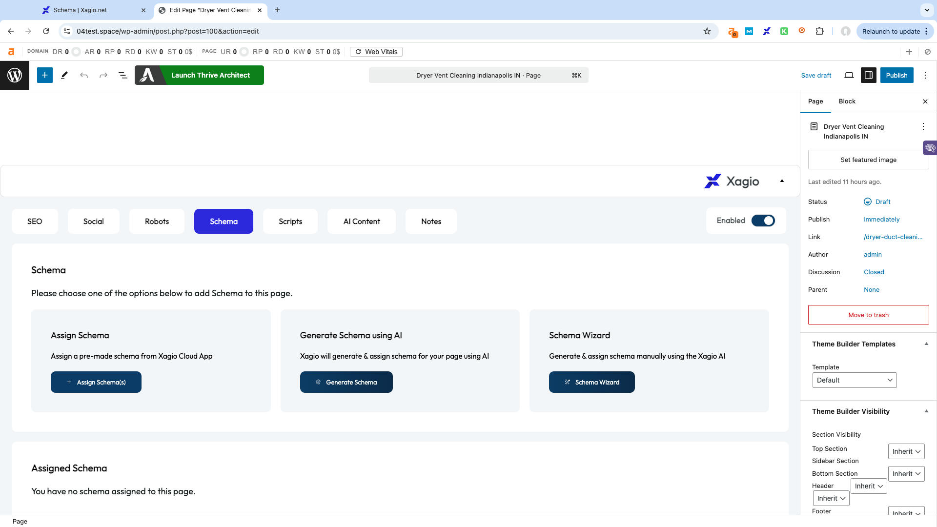Toggle the settings sidebar panel icon
The width and height of the screenshot is (937, 527).
click(x=869, y=75)
